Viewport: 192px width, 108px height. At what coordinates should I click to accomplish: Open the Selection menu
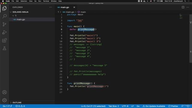coord(24,1)
